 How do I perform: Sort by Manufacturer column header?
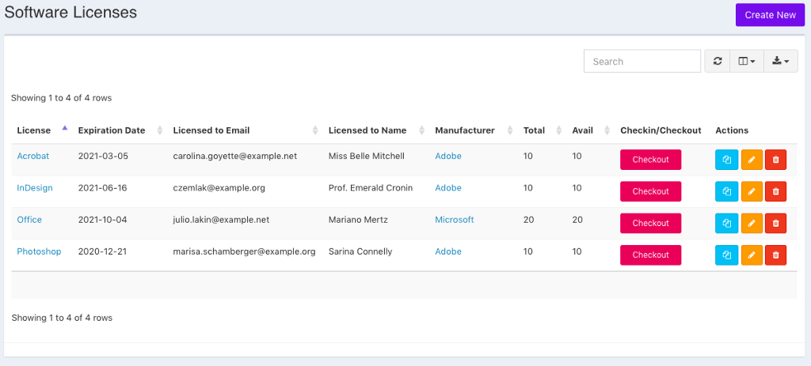tap(465, 130)
